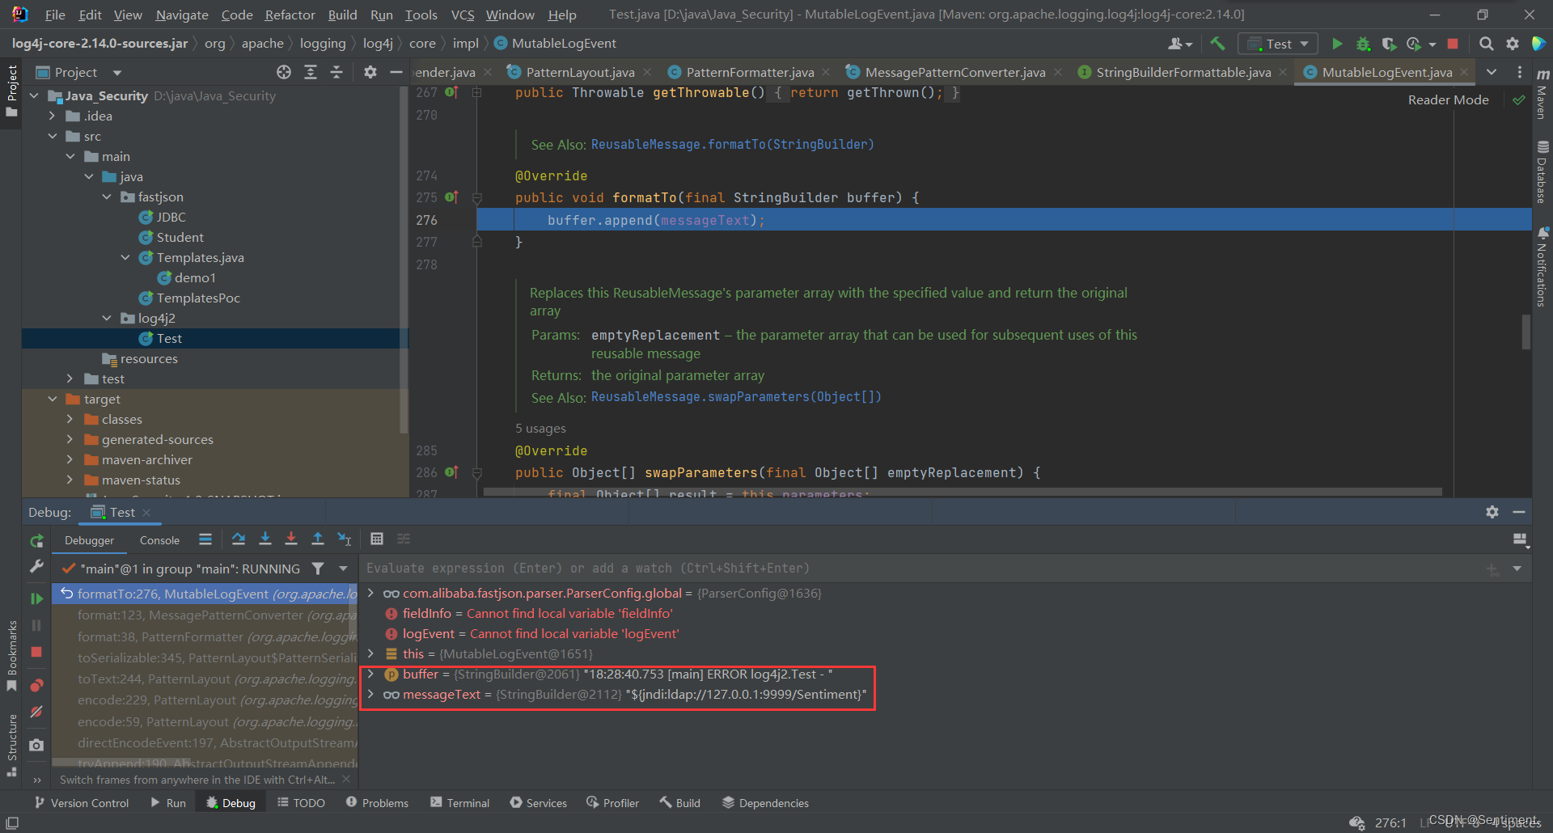Toggle the Database side panel
The image size is (1553, 833).
1542,172
